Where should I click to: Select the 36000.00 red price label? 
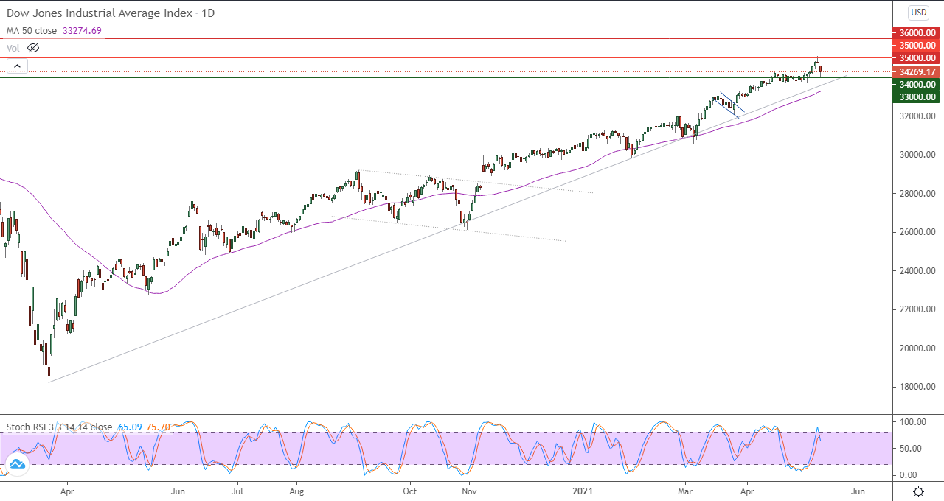pos(916,32)
